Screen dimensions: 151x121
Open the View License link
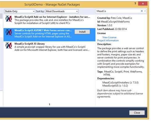(x=109, y=37)
